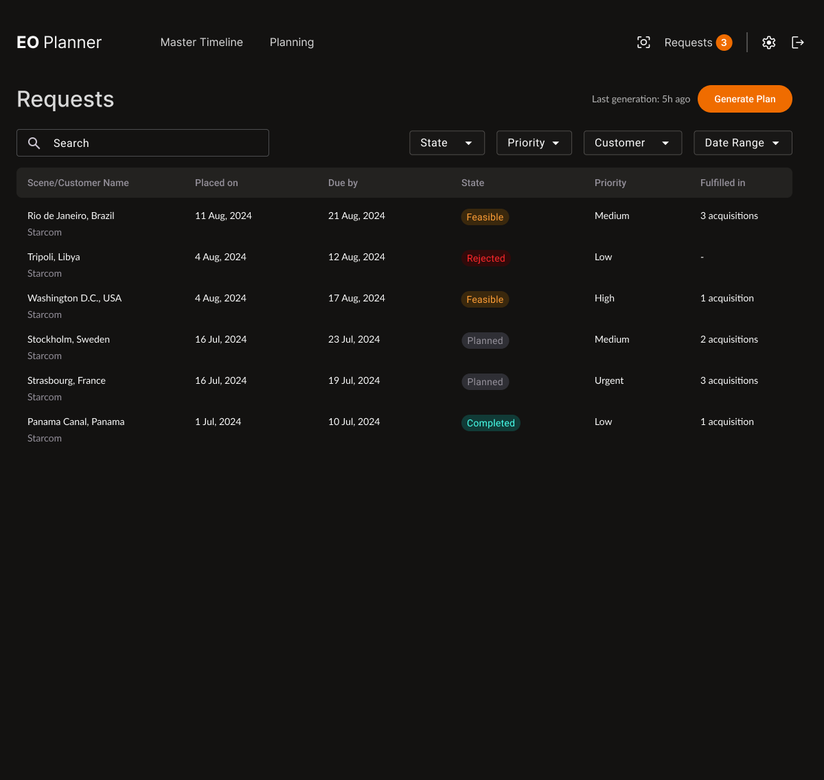Screen dimensions: 824x780
Task: Click the Generate Plan button
Action: tap(745, 99)
